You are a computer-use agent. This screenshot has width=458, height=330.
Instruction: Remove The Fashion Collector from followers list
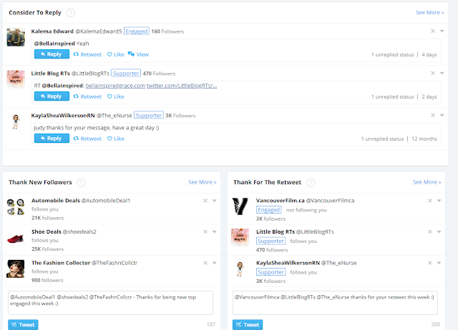pyautogui.click(x=205, y=263)
